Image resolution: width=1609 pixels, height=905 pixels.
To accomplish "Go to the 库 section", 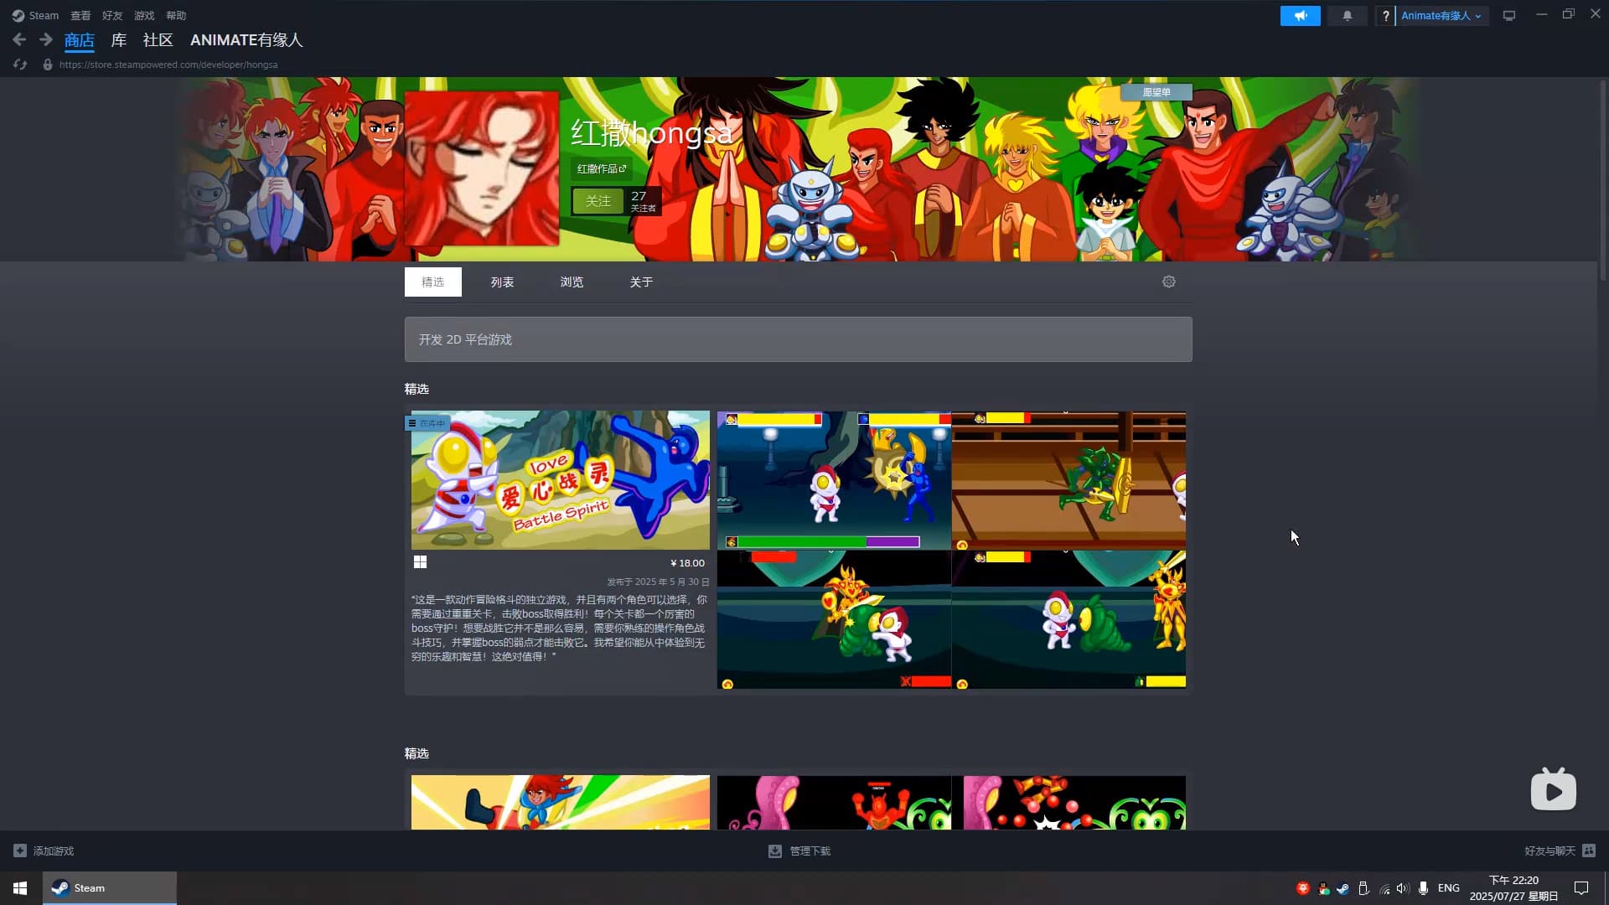I will point(119,39).
